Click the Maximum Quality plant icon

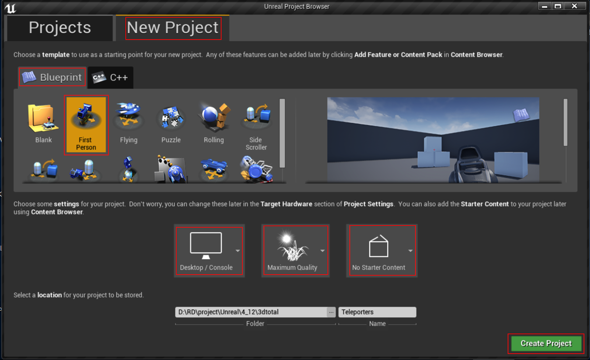click(292, 245)
